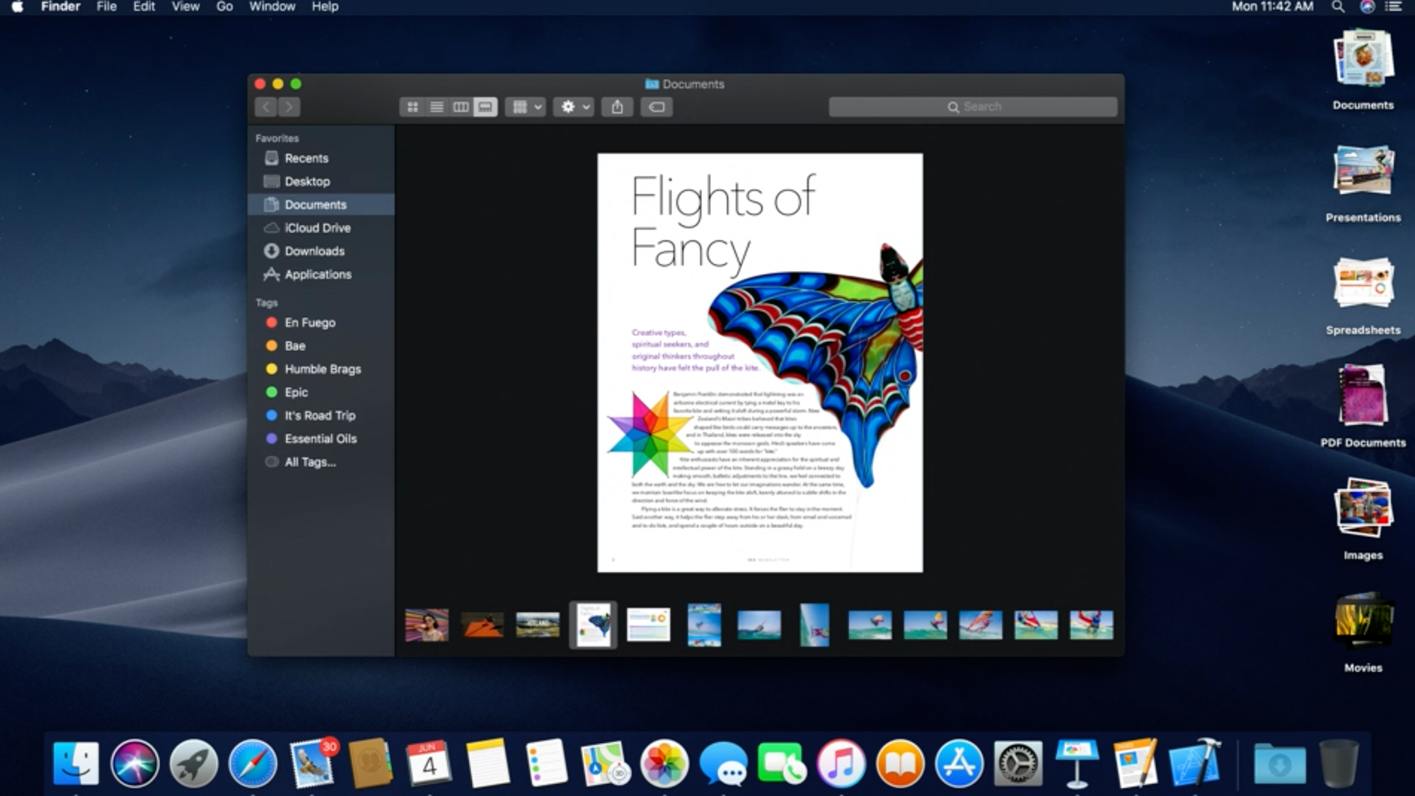Switch to icon view in toolbar
1415x796 pixels.
coord(412,107)
